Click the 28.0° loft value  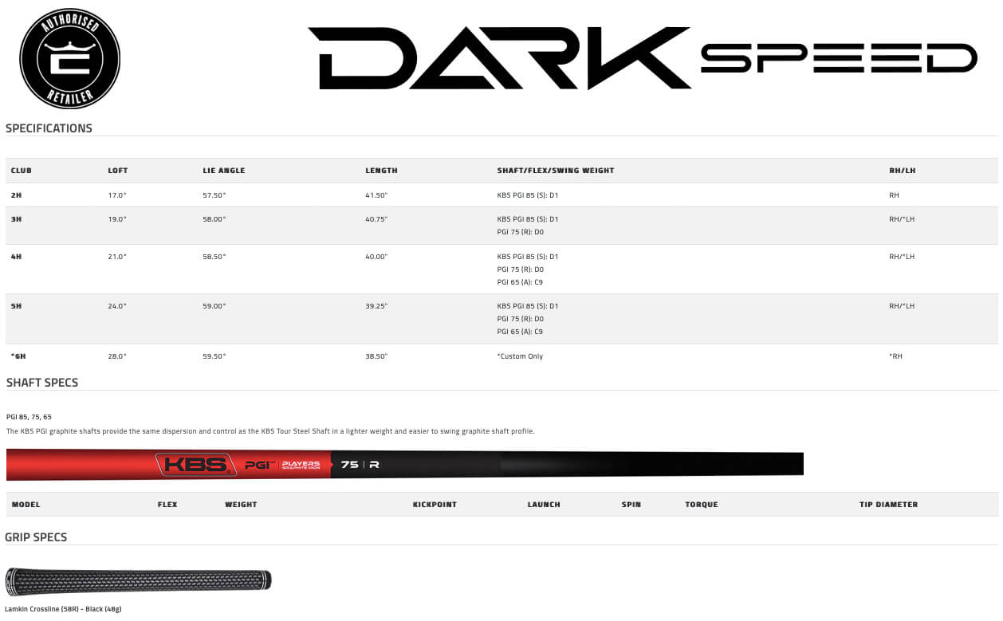117,356
